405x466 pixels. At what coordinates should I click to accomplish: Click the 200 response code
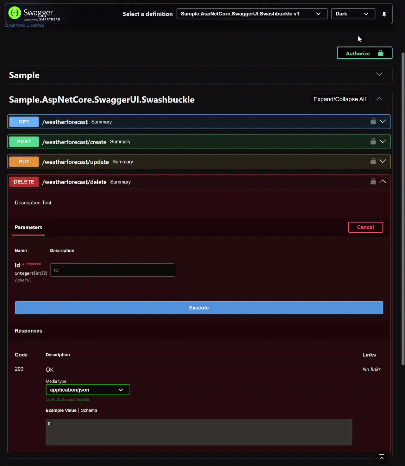(19, 369)
